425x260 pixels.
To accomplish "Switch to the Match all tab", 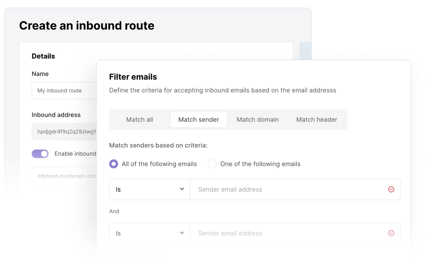I will tap(140, 120).
